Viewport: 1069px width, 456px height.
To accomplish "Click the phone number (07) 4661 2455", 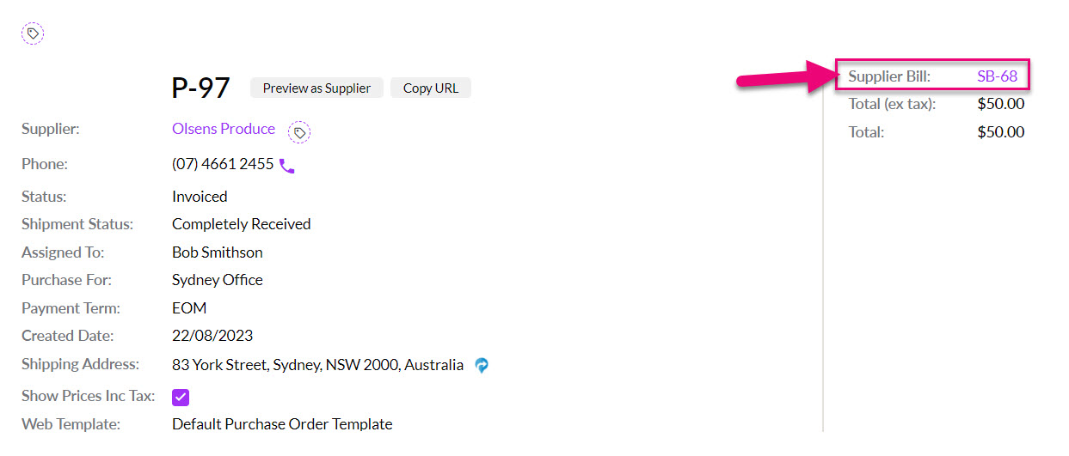I will (223, 164).
